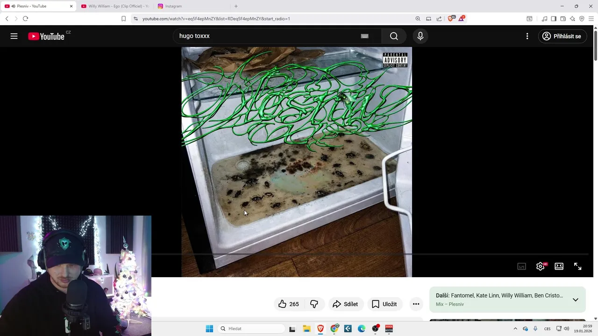Toggle the browser sidebar panel
Viewport: 598px width, 336px height.
(554, 19)
